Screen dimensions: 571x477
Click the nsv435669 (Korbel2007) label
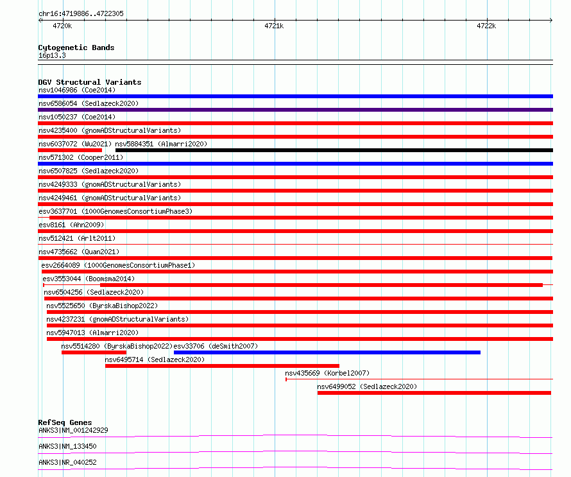pyautogui.click(x=327, y=373)
